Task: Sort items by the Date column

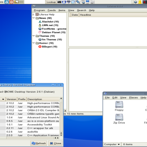Action: tap(75, 15)
